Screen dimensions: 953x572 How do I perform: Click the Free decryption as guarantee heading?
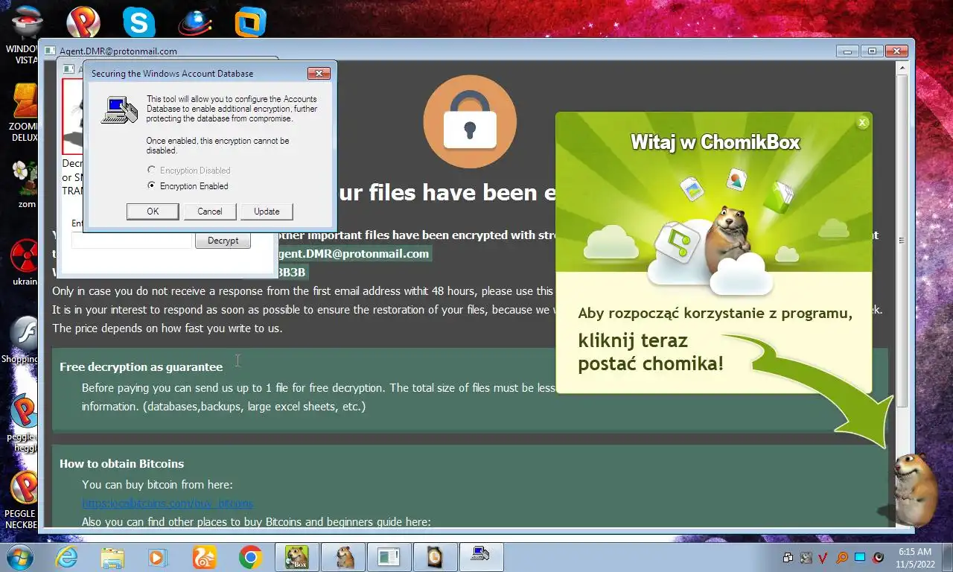[x=141, y=366]
